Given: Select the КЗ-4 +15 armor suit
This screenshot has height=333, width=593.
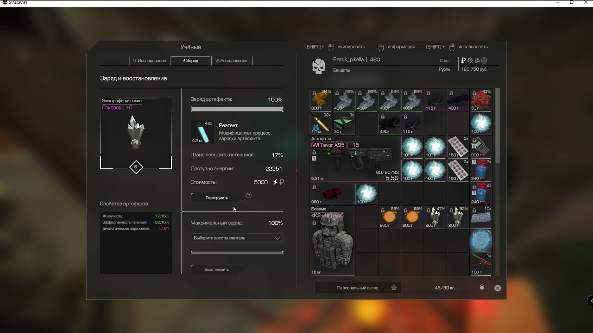Looking at the screenshot, I should (332, 241).
